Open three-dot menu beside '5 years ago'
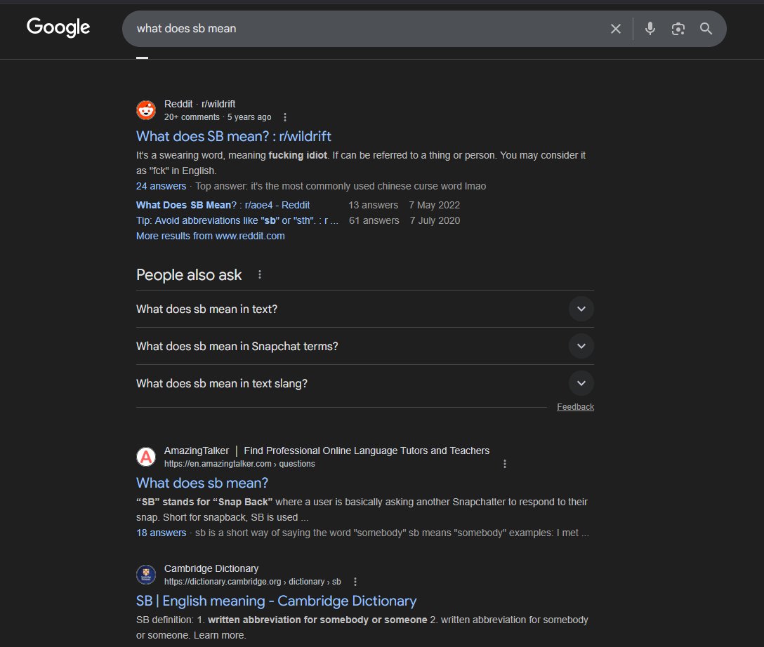764x647 pixels. tap(285, 117)
